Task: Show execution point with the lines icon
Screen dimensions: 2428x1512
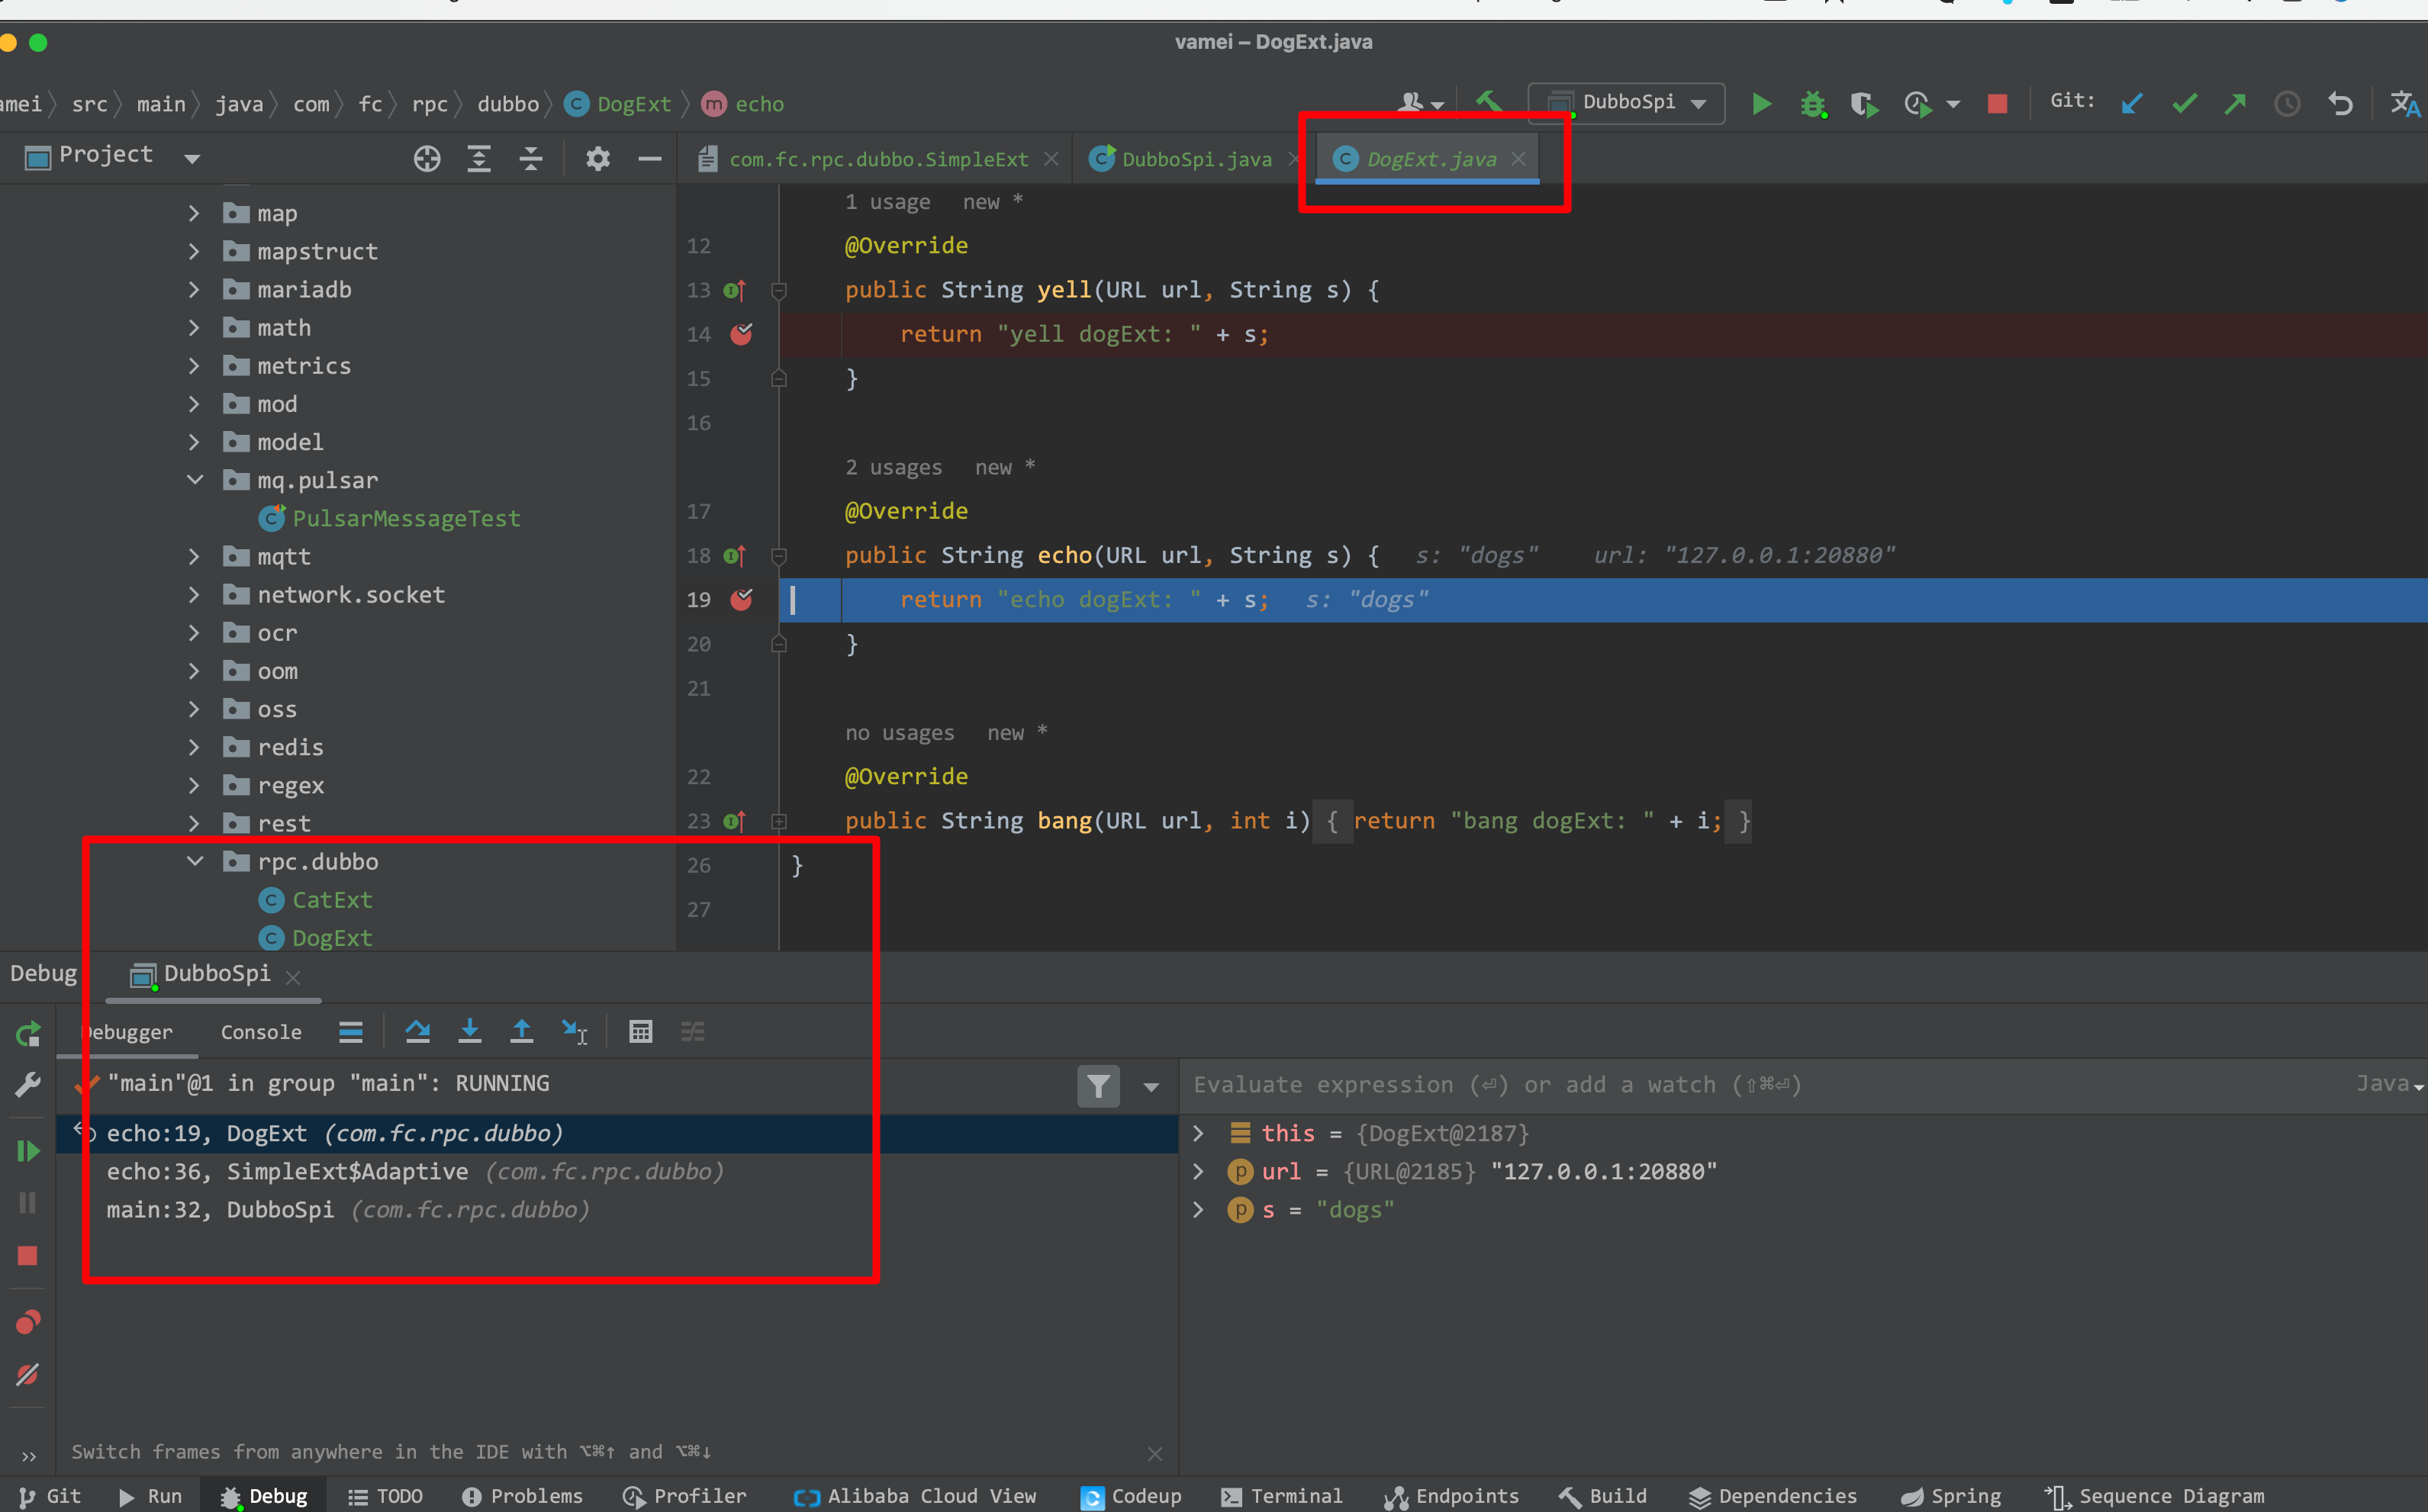Action: [351, 1031]
